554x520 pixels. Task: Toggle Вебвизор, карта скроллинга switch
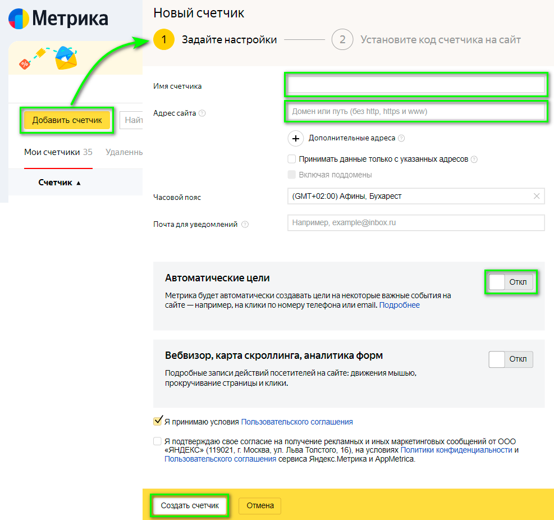pos(511,359)
